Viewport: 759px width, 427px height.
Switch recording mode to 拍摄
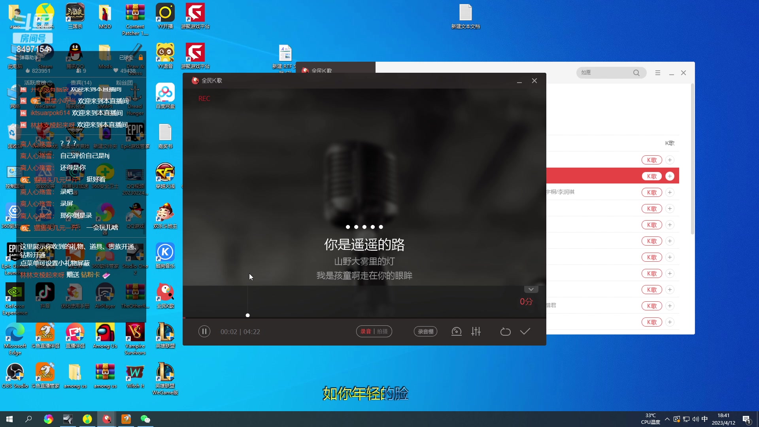point(381,331)
